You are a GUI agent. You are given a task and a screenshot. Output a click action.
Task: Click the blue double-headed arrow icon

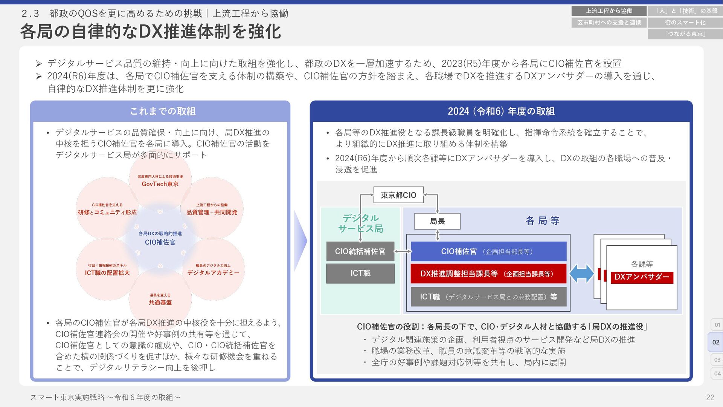tap(581, 274)
